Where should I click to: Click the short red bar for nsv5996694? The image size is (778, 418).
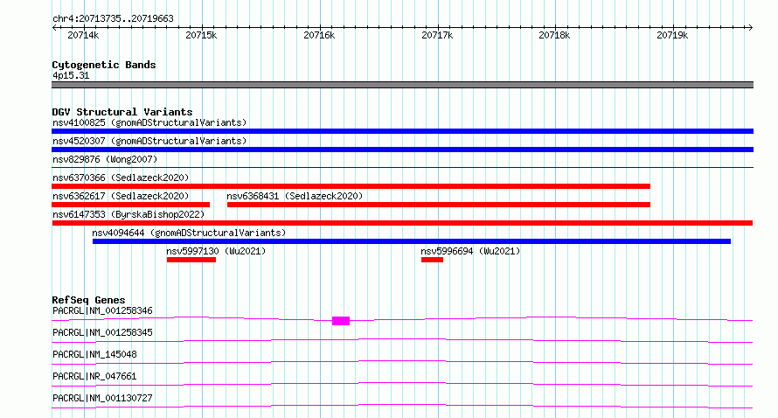click(x=432, y=260)
